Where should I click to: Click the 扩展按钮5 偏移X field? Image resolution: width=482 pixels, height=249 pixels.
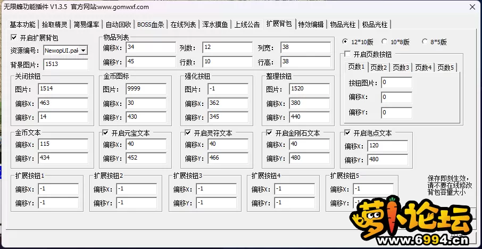tap(373, 189)
